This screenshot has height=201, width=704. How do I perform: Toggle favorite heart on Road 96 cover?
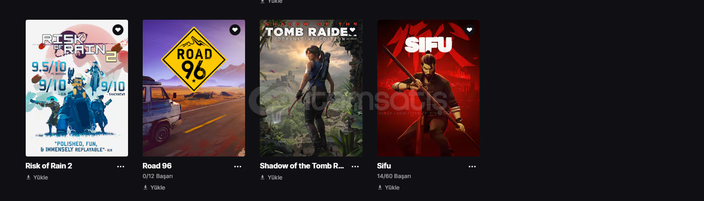[x=235, y=30]
